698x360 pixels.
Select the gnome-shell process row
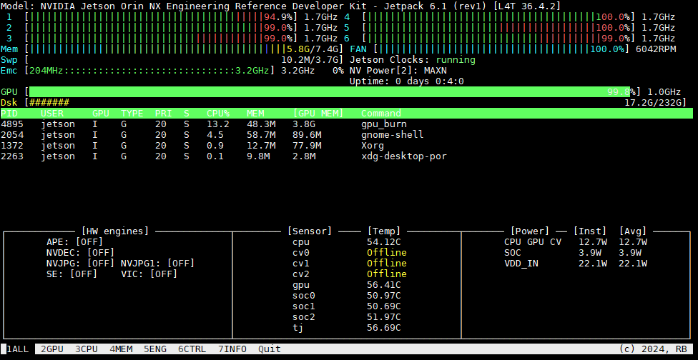[x=347, y=135]
